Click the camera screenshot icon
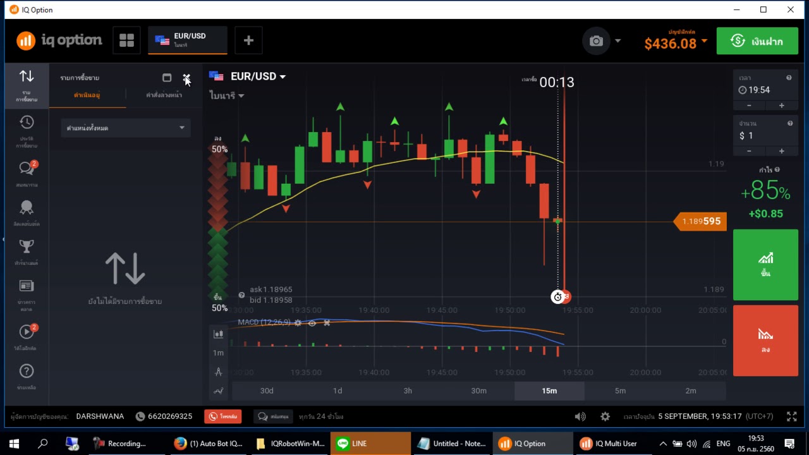Image resolution: width=809 pixels, height=455 pixels. tap(596, 41)
